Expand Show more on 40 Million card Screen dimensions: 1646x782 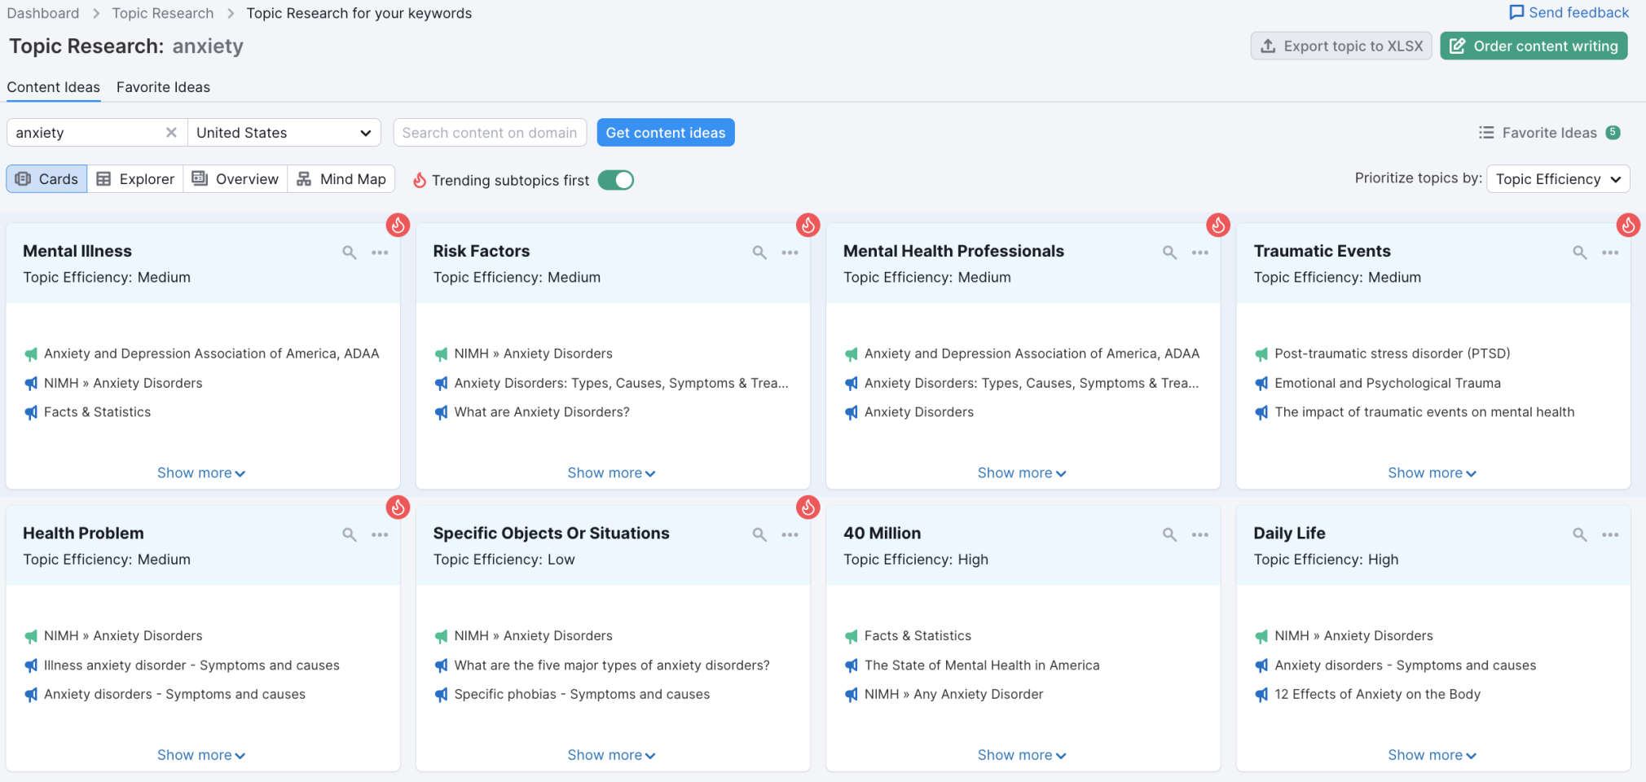coord(1022,755)
